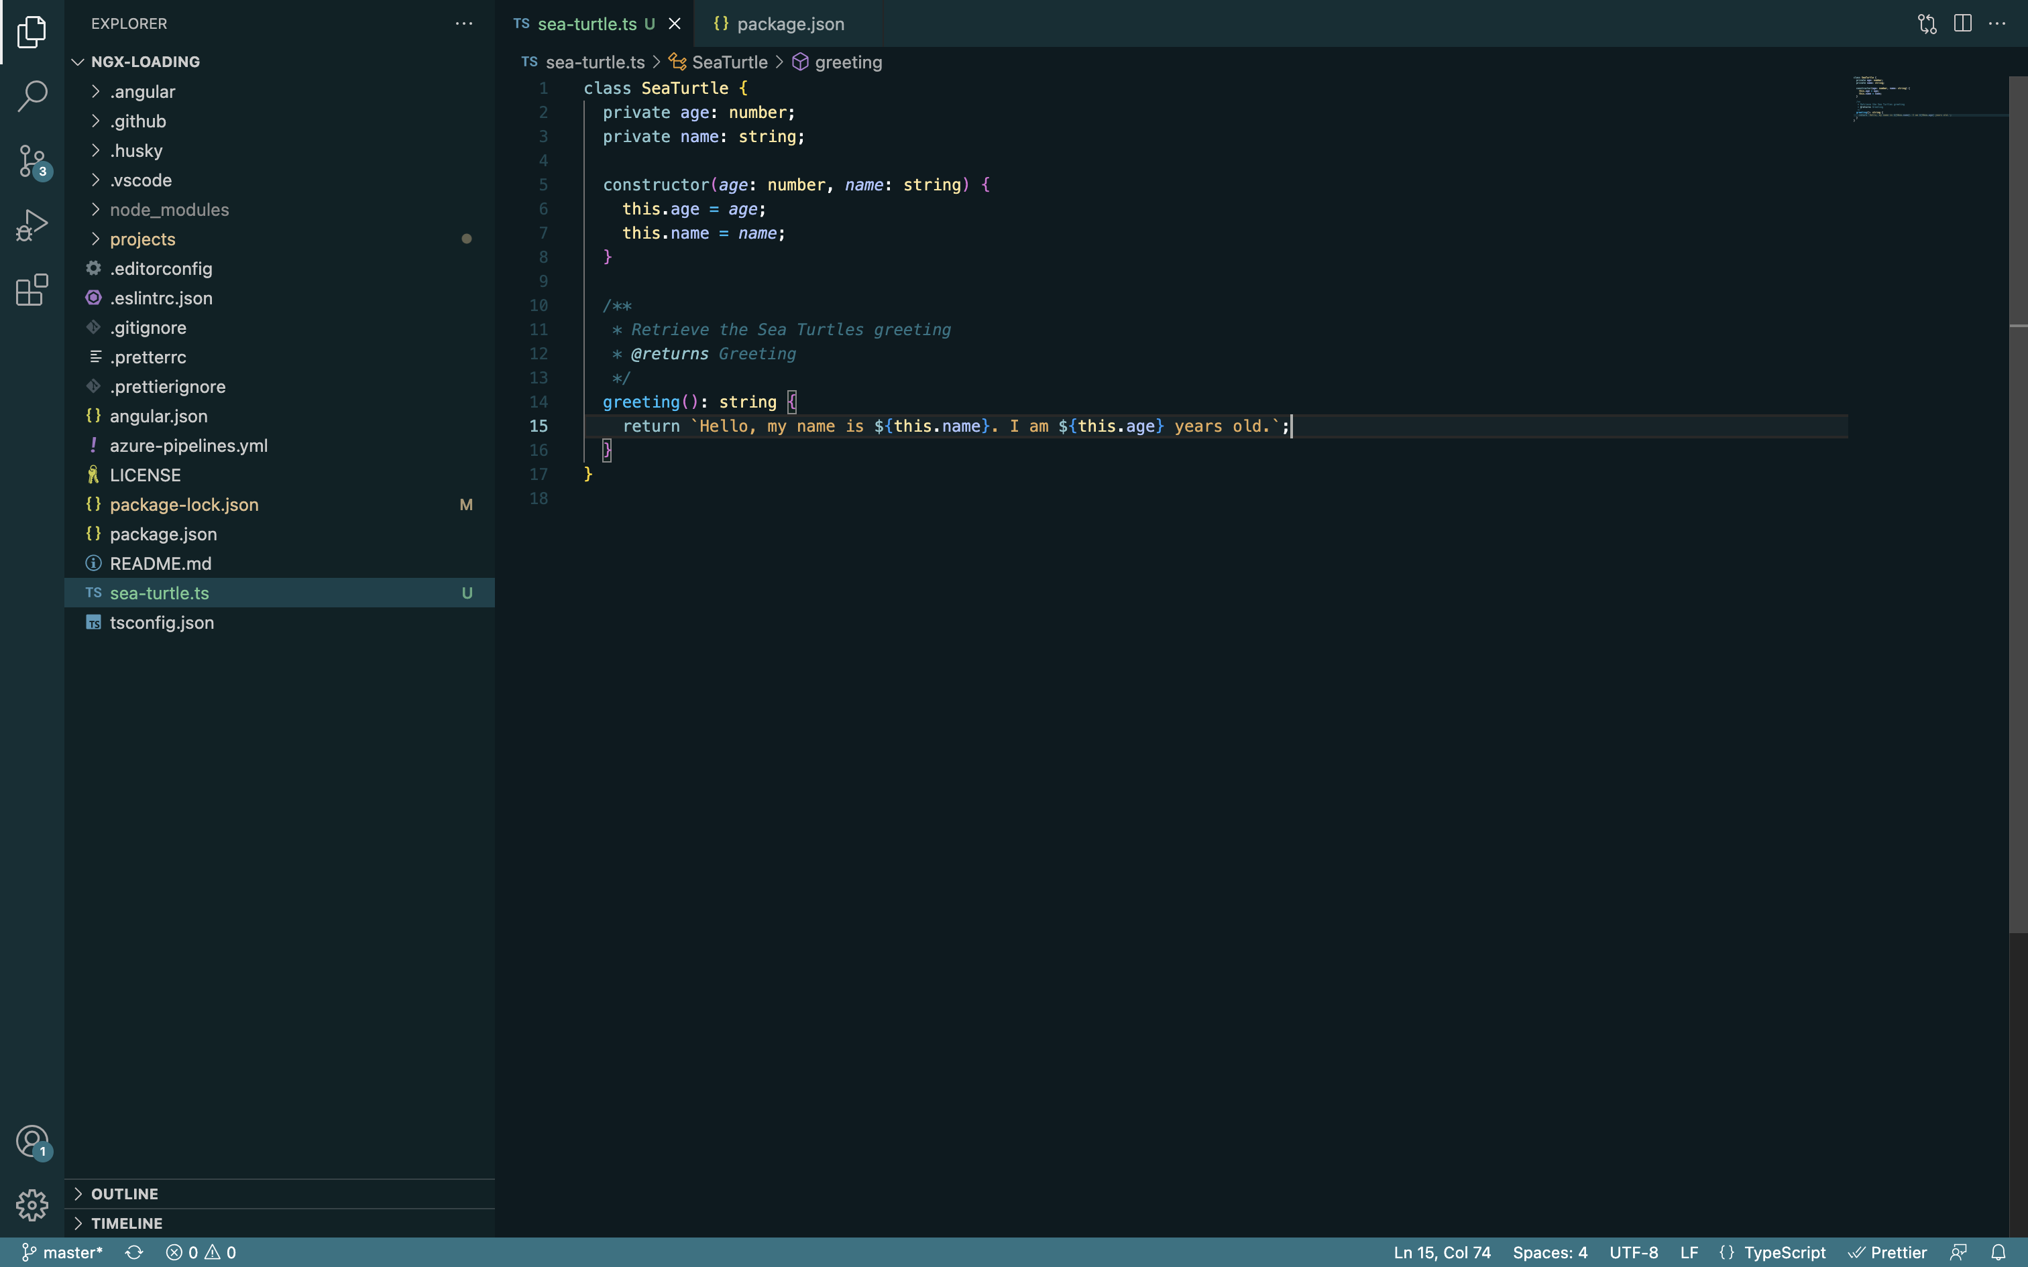Expand the TIMELINE section
Viewport: 2028px width, 1267px height.
click(x=127, y=1223)
